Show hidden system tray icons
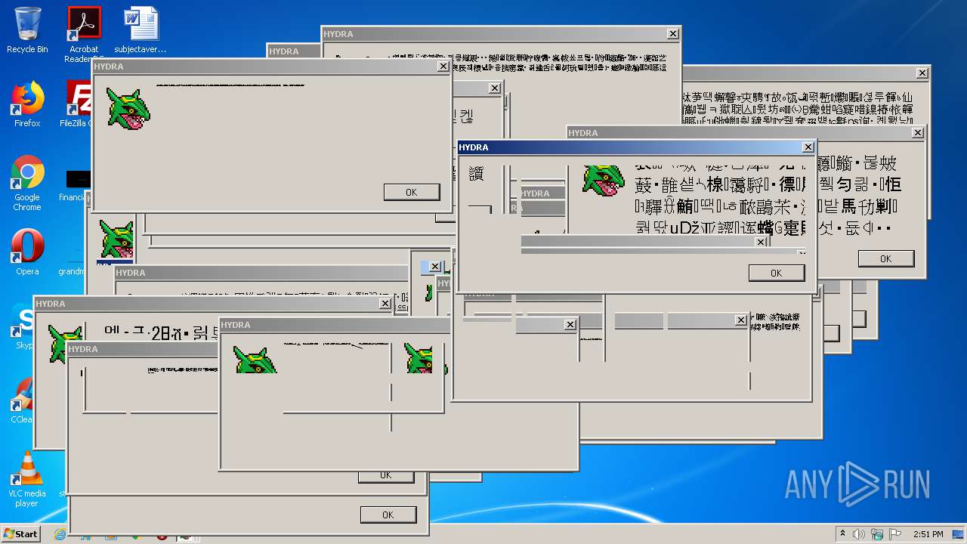Image resolution: width=967 pixels, height=544 pixels. (x=842, y=534)
